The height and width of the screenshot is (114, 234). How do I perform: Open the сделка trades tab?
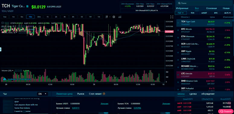[193, 94]
